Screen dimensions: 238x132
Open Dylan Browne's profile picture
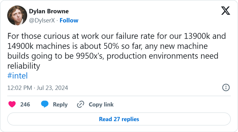pos(17,16)
